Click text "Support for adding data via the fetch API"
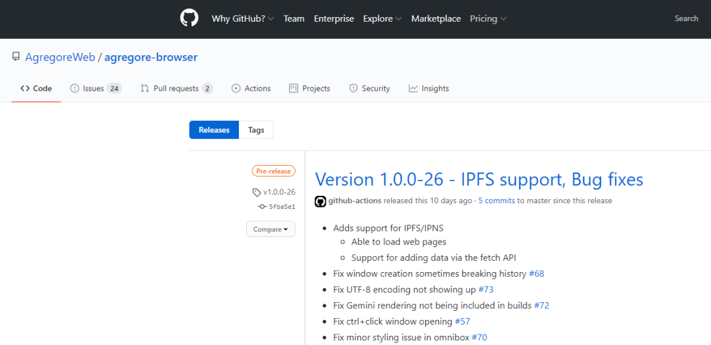711x345 pixels. [434, 258]
